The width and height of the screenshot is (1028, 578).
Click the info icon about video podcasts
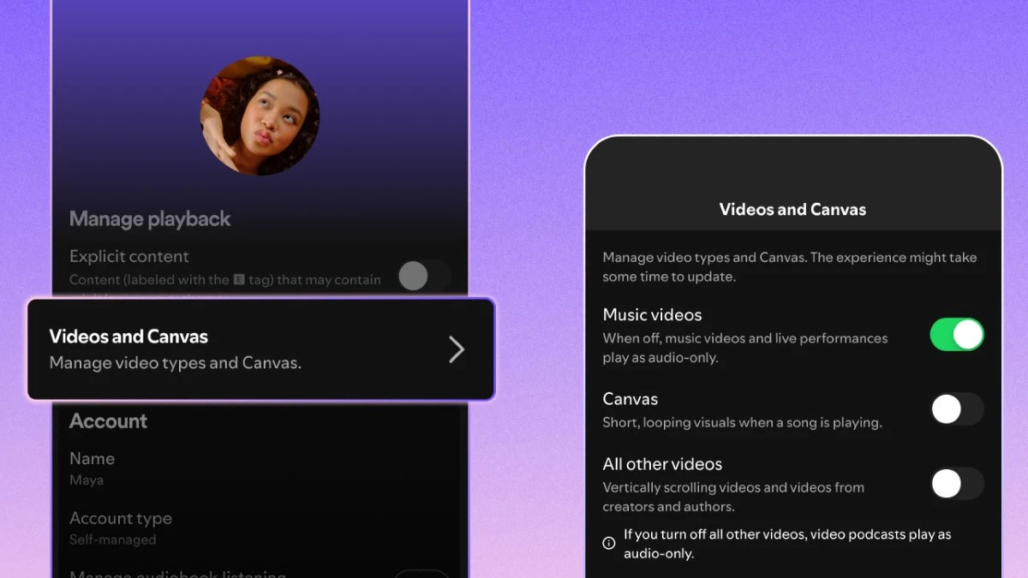pos(609,542)
